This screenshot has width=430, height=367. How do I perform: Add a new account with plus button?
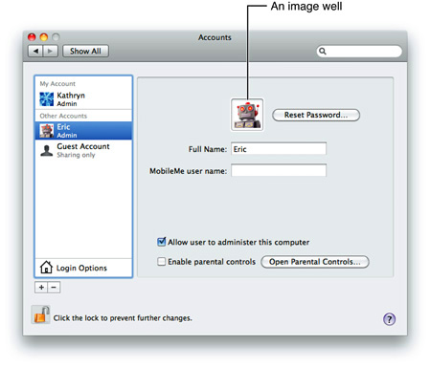point(41,288)
